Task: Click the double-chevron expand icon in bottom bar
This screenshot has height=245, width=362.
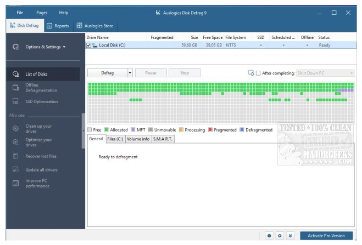Action: [x=290, y=236]
